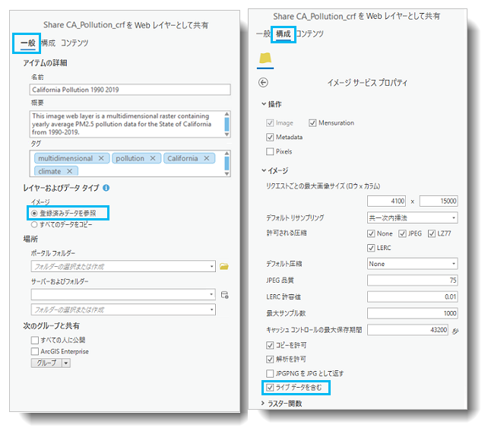Switch to the コンテンツ tab in the left panel
The height and width of the screenshot is (428, 488).
click(76, 43)
